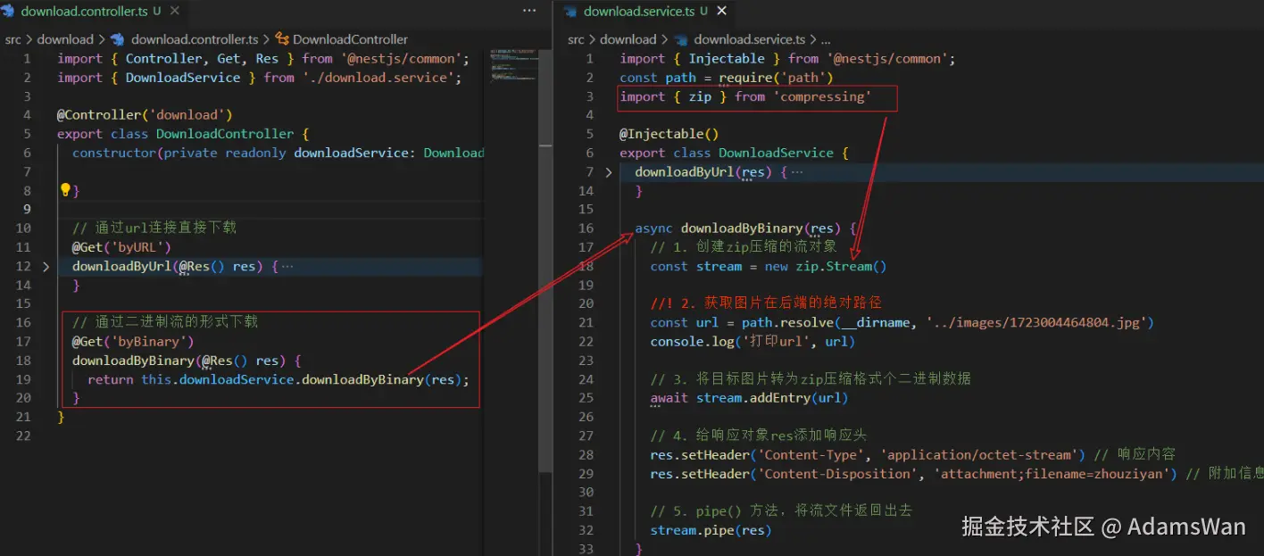The image size is (1264, 556).
Task: Open 'download' breadcrumb in controller editor
Action: (65, 39)
